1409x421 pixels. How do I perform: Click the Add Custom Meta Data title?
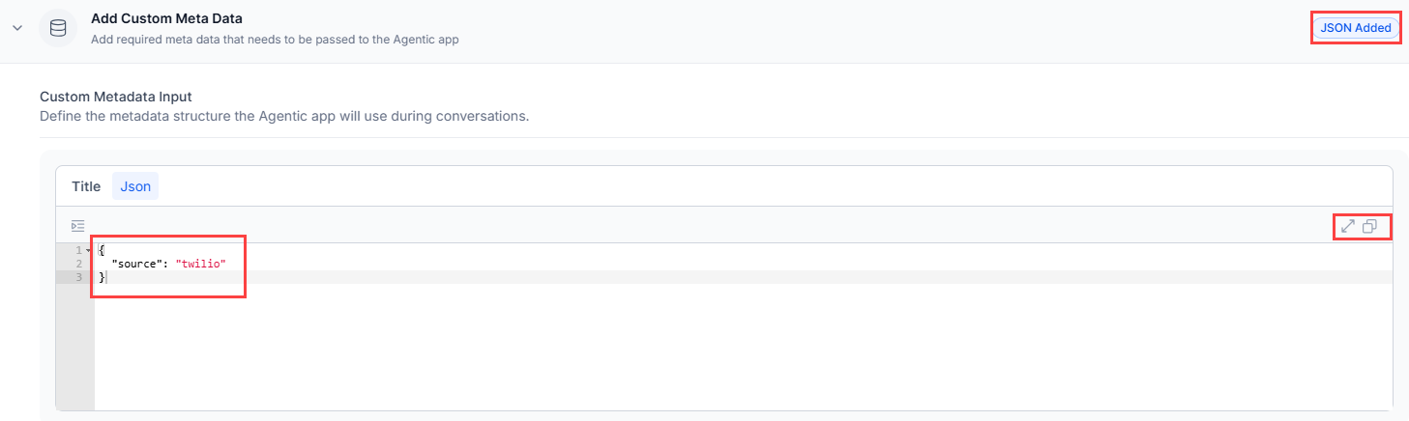166,18
